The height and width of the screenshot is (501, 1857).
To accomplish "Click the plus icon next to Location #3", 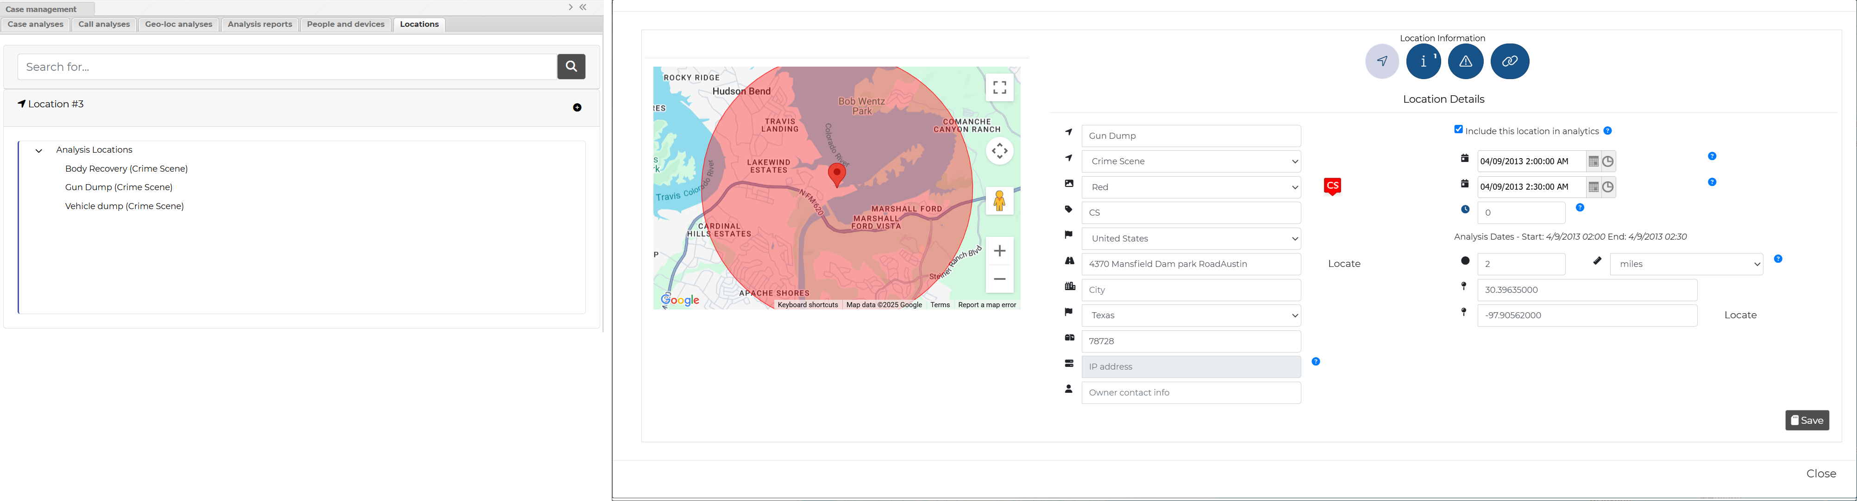I will [577, 107].
